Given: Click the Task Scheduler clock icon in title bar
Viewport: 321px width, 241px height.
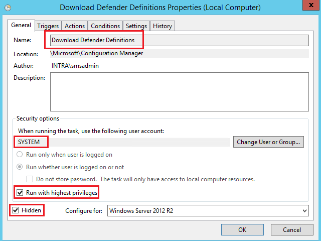Looking at the screenshot, I should click(x=7, y=7).
